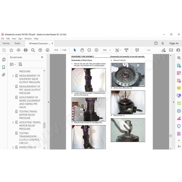The height and width of the screenshot is (182, 182).
Task: Expand INSPECTION OF bookmark
Action: coord(13,147)
